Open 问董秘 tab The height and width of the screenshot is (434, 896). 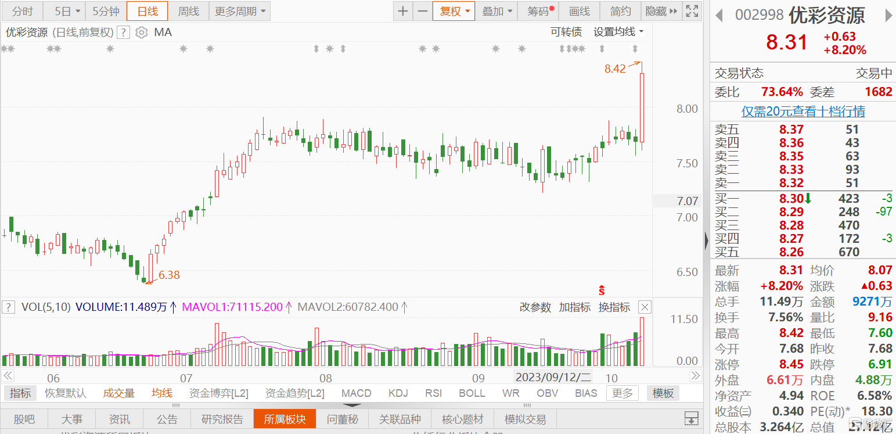tap(342, 419)
